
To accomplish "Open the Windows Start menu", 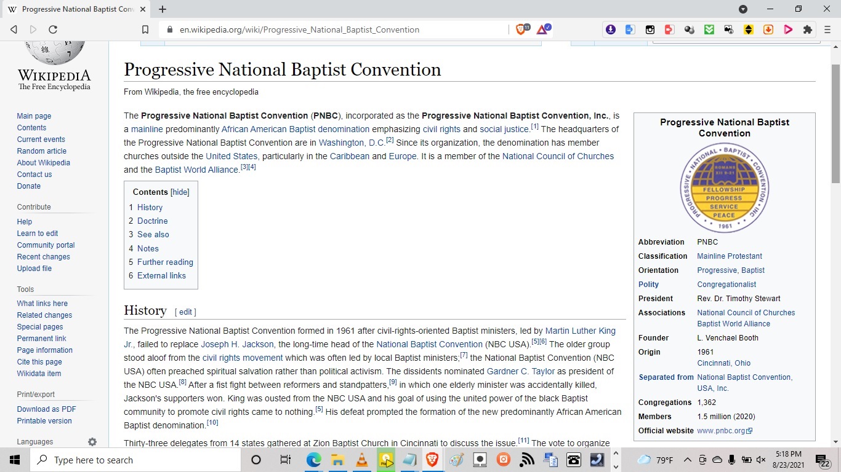I will (15, 460).
